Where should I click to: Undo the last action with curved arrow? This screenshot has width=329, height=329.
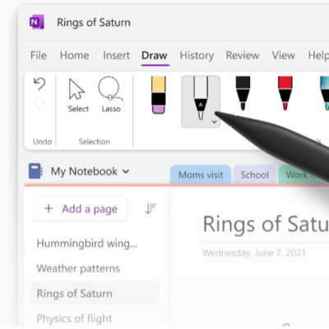[x=39, y=84]
